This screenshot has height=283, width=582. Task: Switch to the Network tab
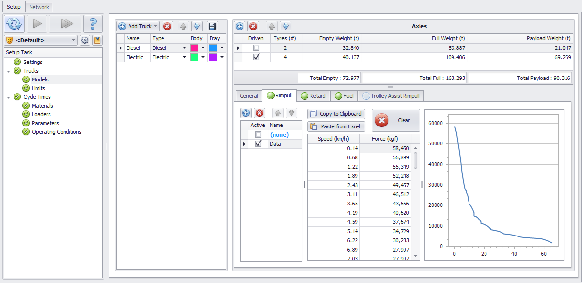pos(39,7)
